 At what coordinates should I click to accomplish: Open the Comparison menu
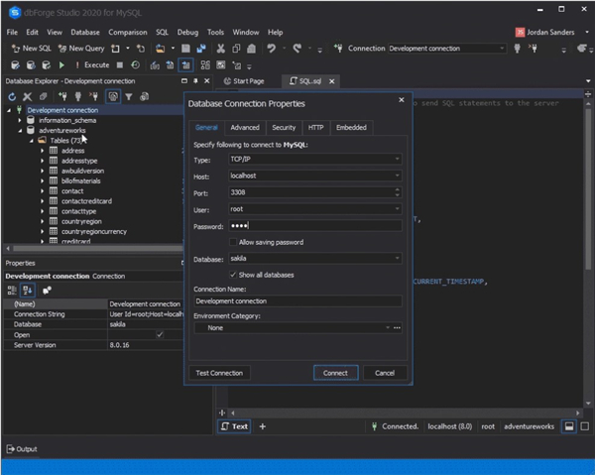click(x=128, y=32)
